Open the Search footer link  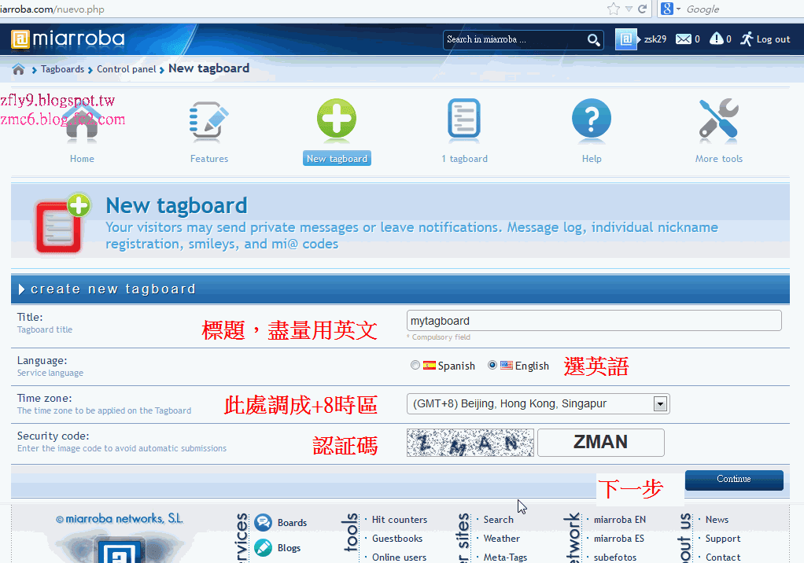point(499,520)
